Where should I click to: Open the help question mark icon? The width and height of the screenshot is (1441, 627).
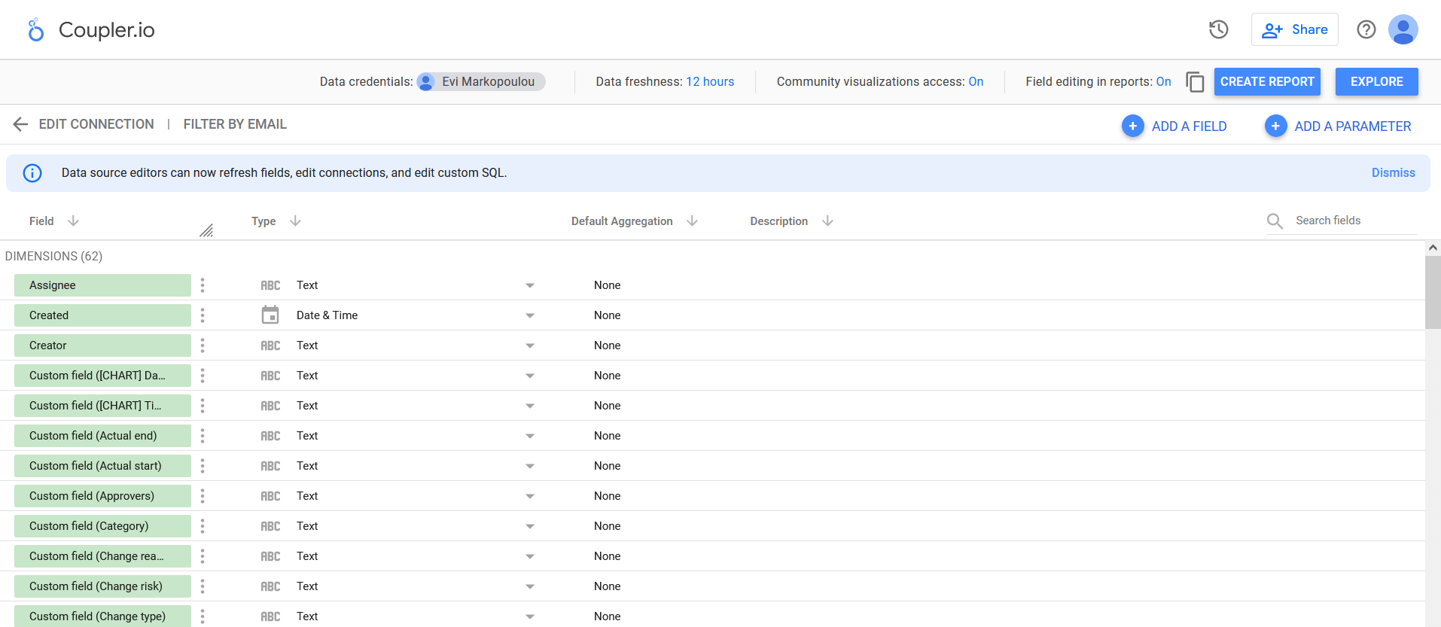click(x=1366, y=29)
